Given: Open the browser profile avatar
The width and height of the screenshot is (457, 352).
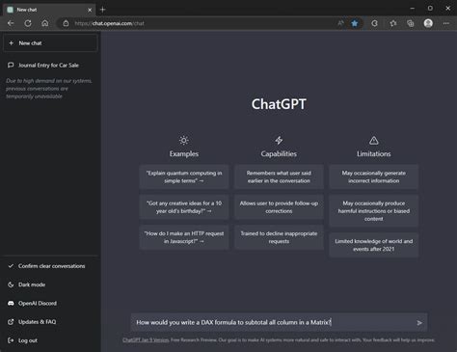Looking at the screenshot, I should (x=428, y=23).
